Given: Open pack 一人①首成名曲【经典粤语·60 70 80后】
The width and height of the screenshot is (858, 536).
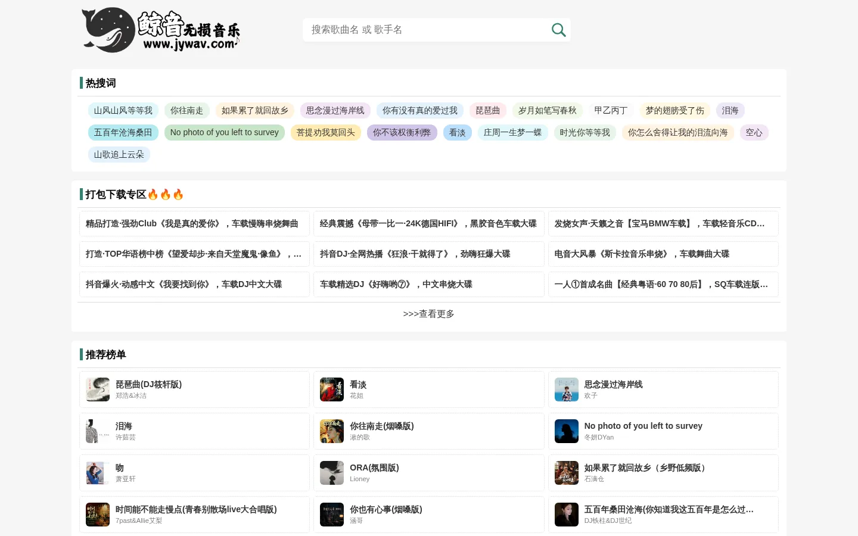Looking at the screenshot, I should coord(663,284).
